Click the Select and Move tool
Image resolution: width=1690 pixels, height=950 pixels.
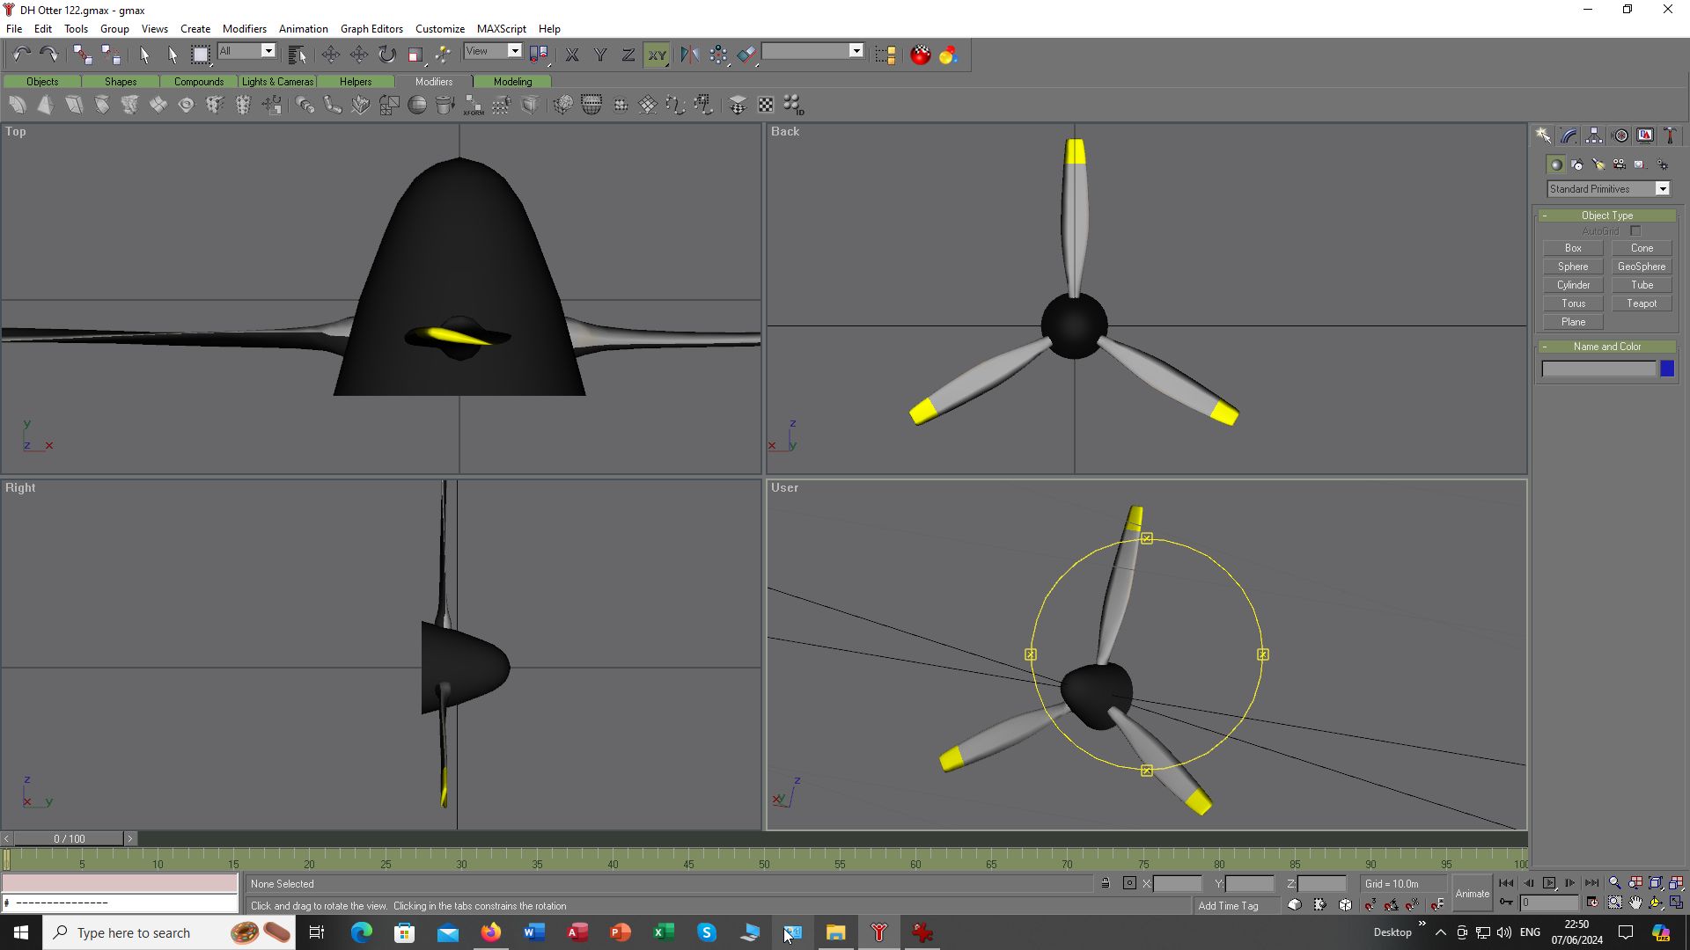pyautogui.click(x=330, y=55)
